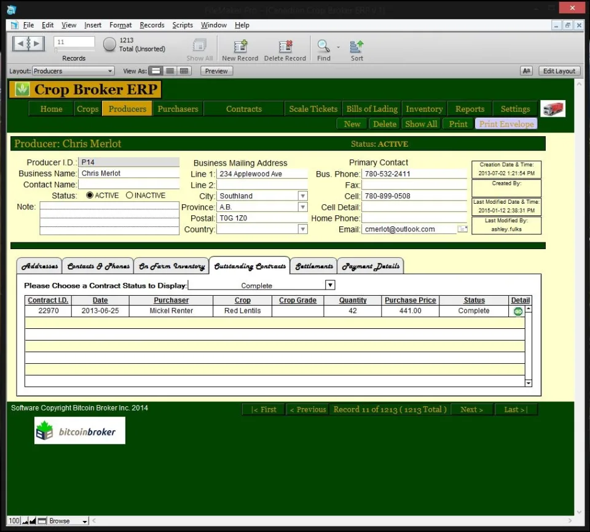Image resolution: width=590 pixels, height=532 pixels.
Task: Open the Bills of Lading section
Action: [x=372, y=109]
